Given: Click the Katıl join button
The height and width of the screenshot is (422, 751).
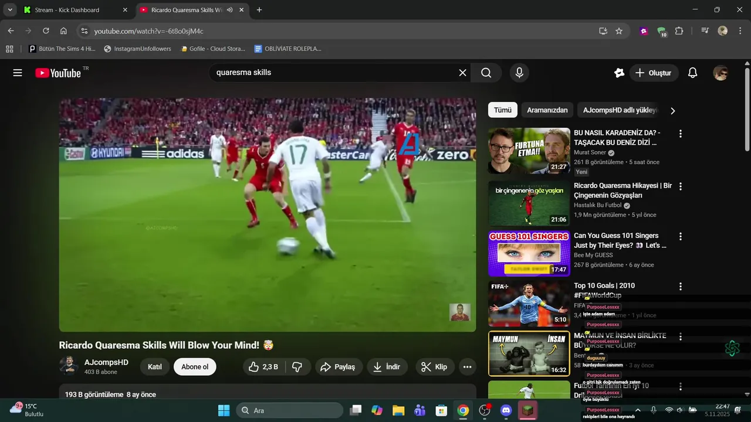Looking at the screenshot, I should pos(155,367).
